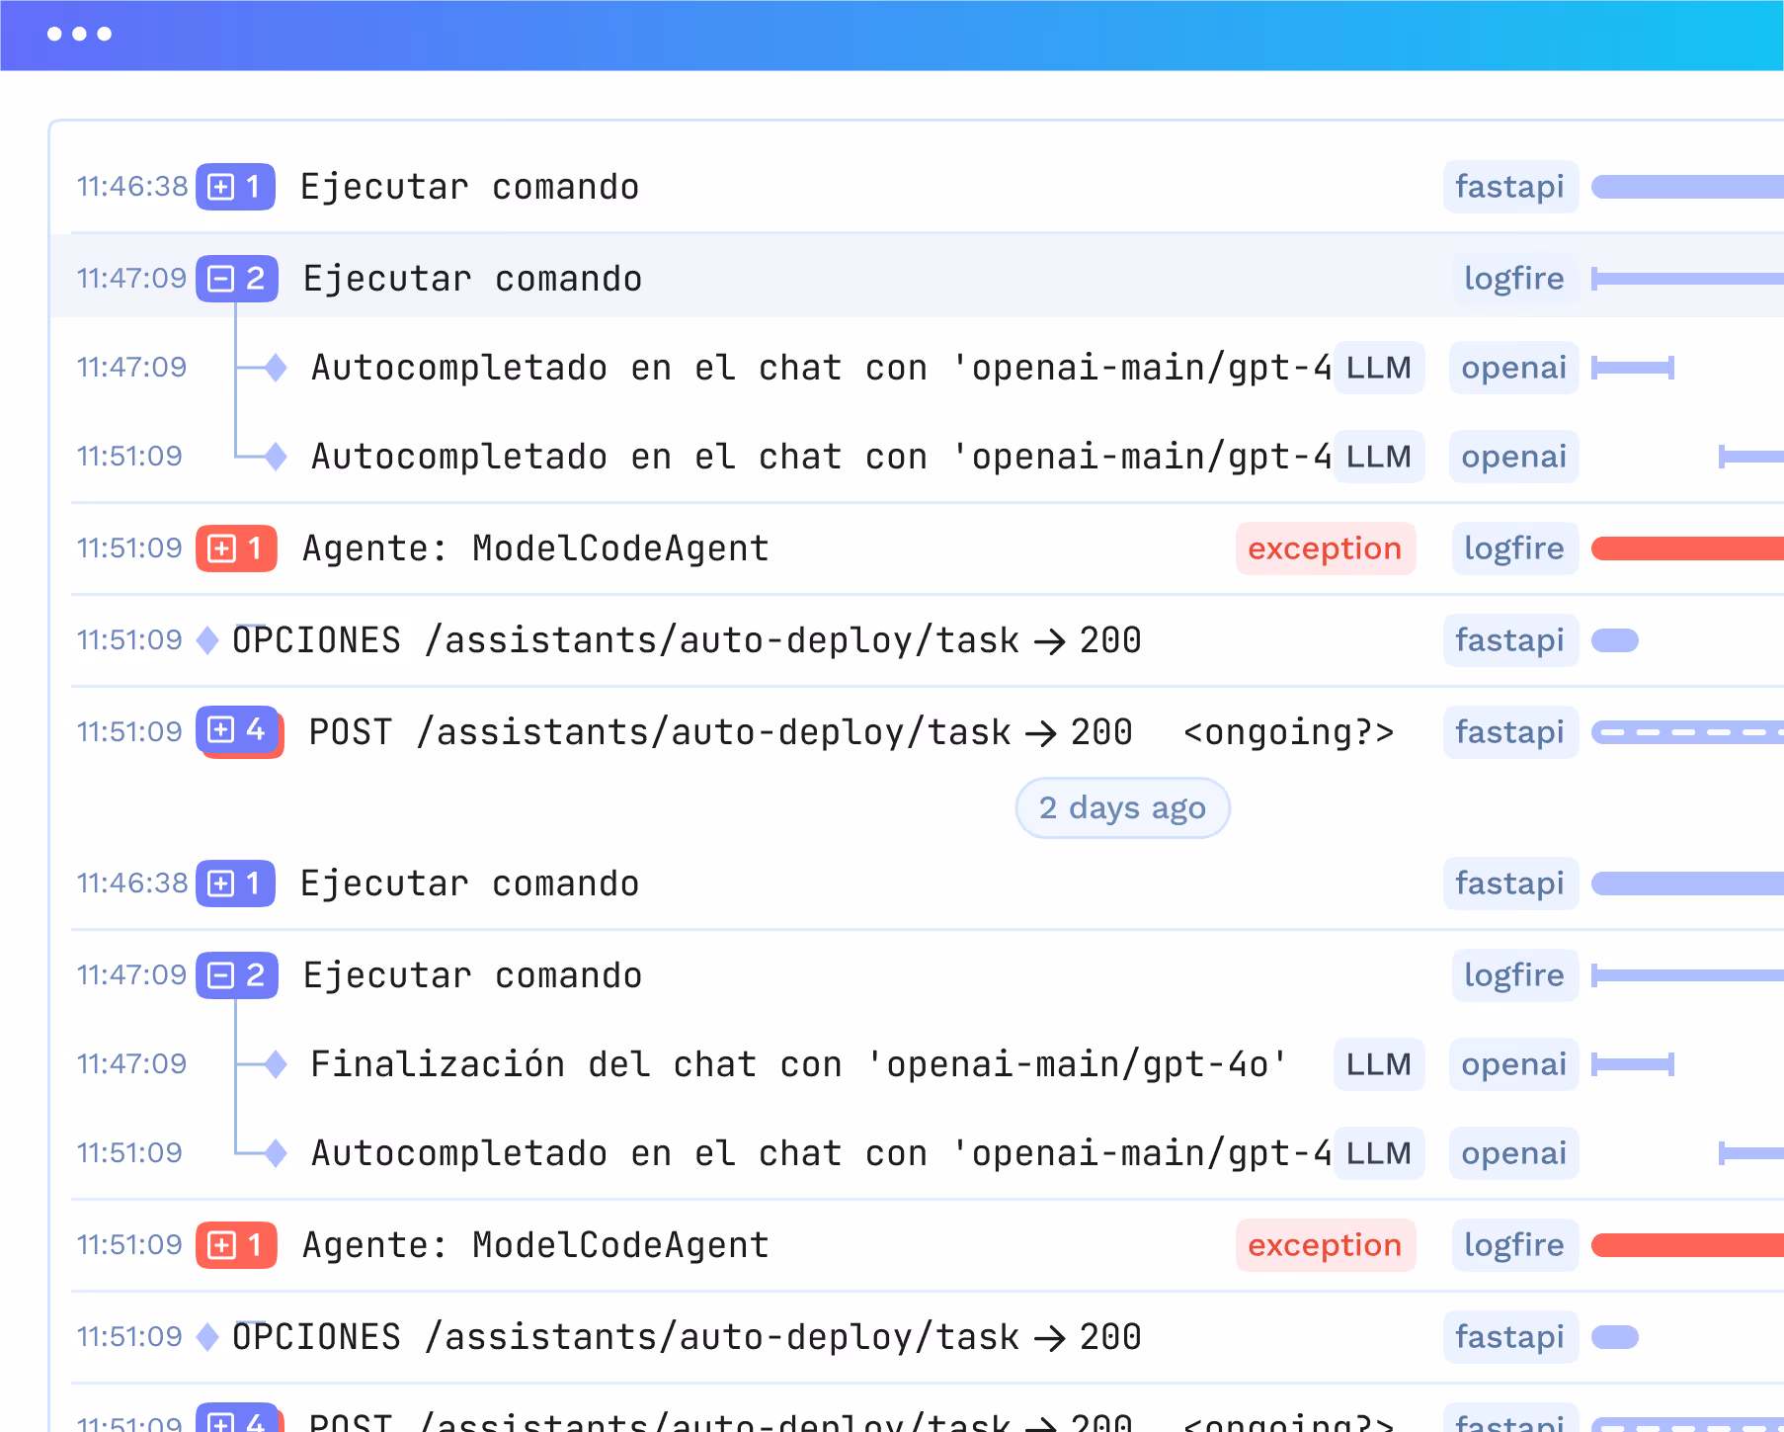Select the 11:47:09 'Autocompletado en el chat' text

(x=822, y=368)
